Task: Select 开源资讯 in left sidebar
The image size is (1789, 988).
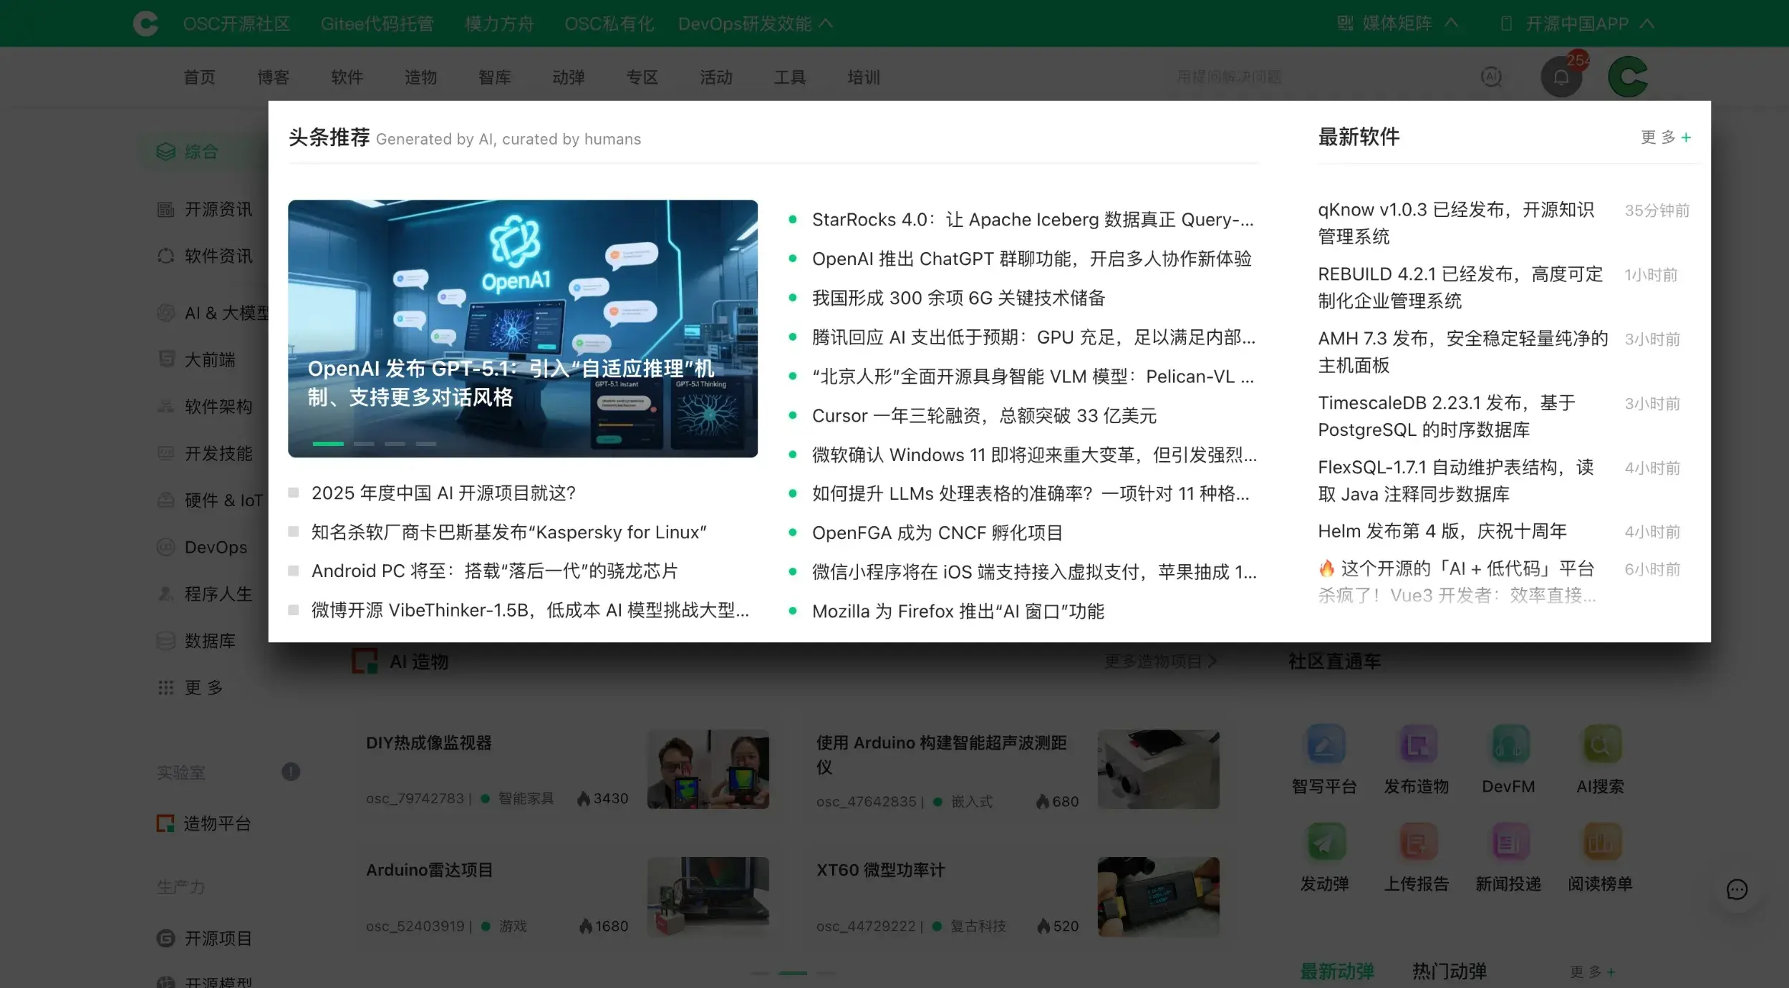Action: [x=218, y=210]
